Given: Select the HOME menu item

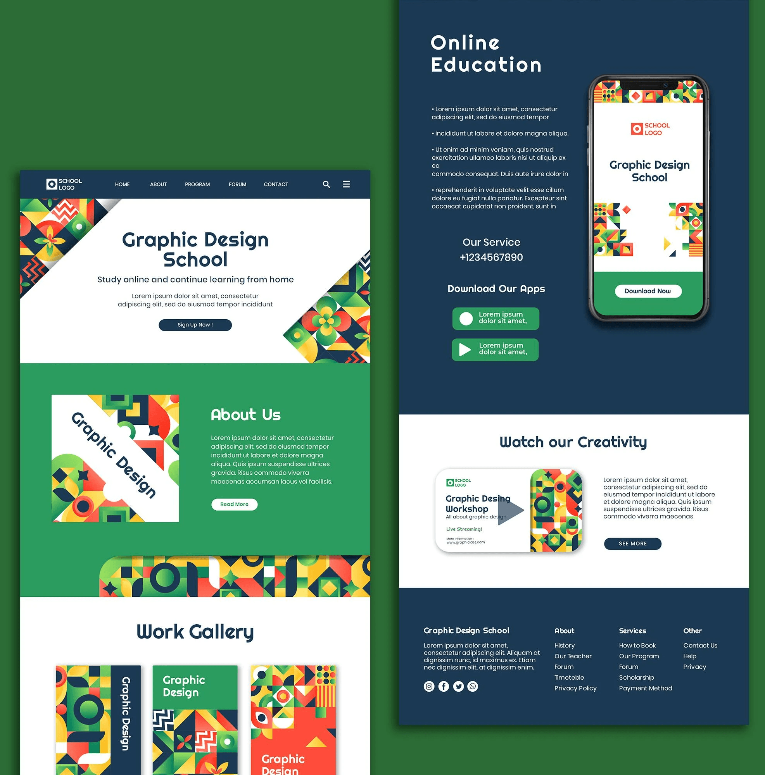Looking at the screenshot, I should coord(122,184).
